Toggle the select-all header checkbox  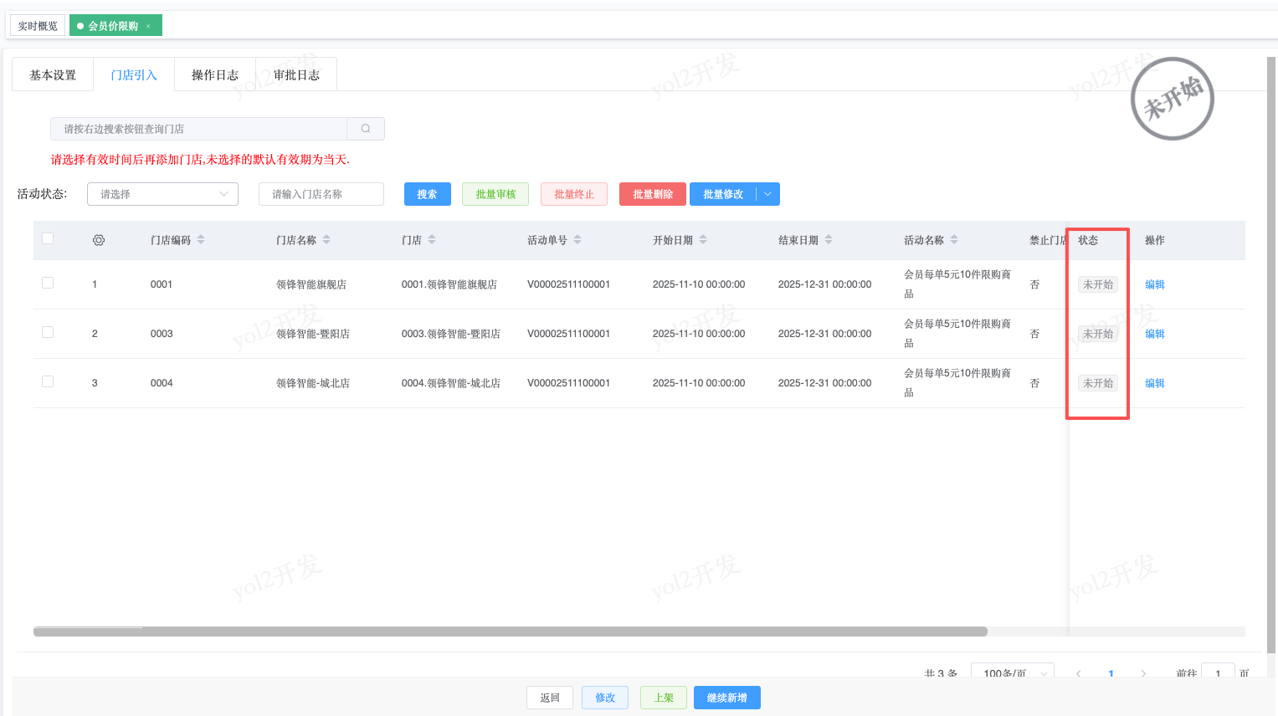[48, 238]
